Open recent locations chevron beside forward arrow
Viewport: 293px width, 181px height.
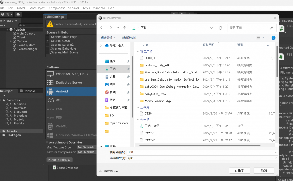[x=118, y=28]
